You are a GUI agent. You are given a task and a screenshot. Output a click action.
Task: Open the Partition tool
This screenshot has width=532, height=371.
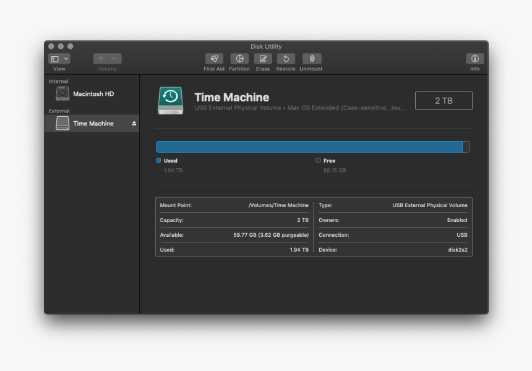coord(239,59)
